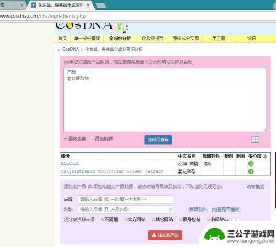
Task: Select the 官方网站 radio button
Action: [x=126, y=219]
